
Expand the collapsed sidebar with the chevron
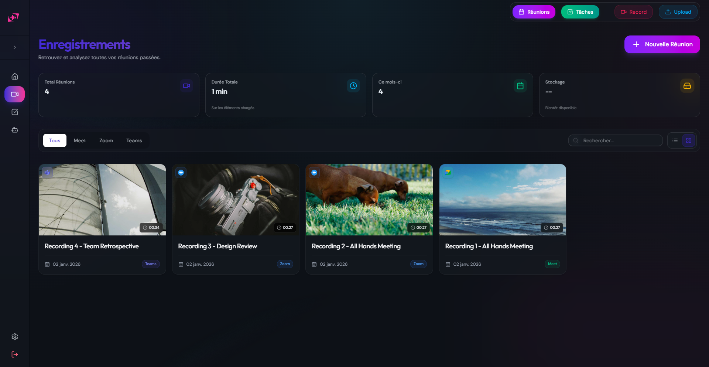pyautogui.click(x=14, y=47)
